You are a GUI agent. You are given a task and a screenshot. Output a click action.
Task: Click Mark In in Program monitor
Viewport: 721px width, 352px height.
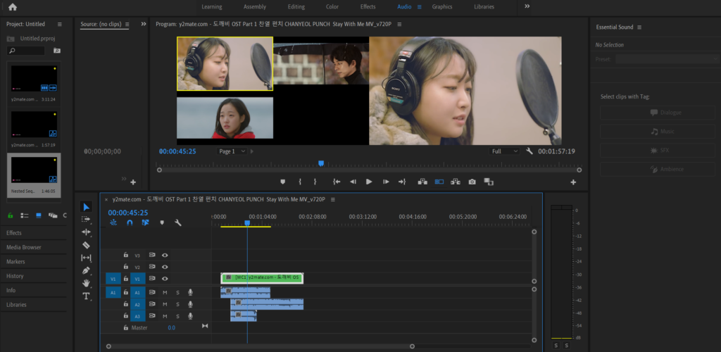(299, 182)
